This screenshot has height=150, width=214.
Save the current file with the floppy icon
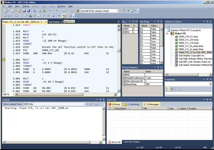24,11
